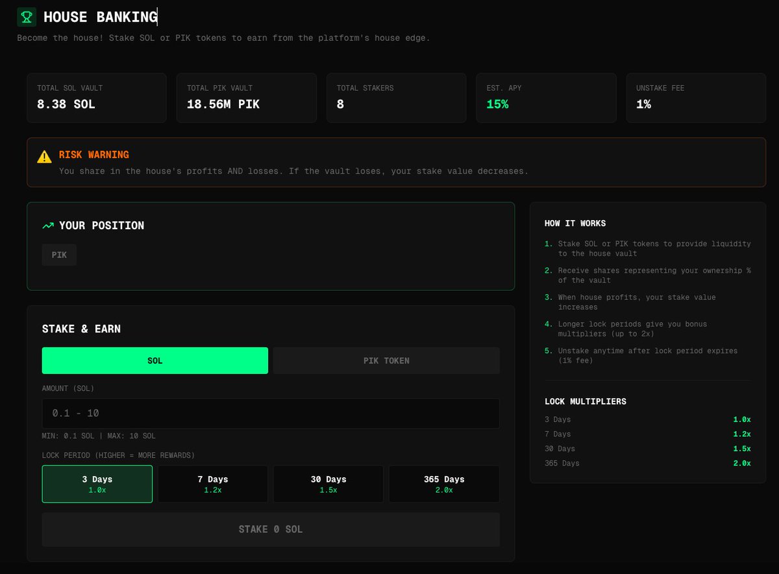
Task: Click the Total Stakers stat card
Action: pyautogui.click(x=396, y=98)
